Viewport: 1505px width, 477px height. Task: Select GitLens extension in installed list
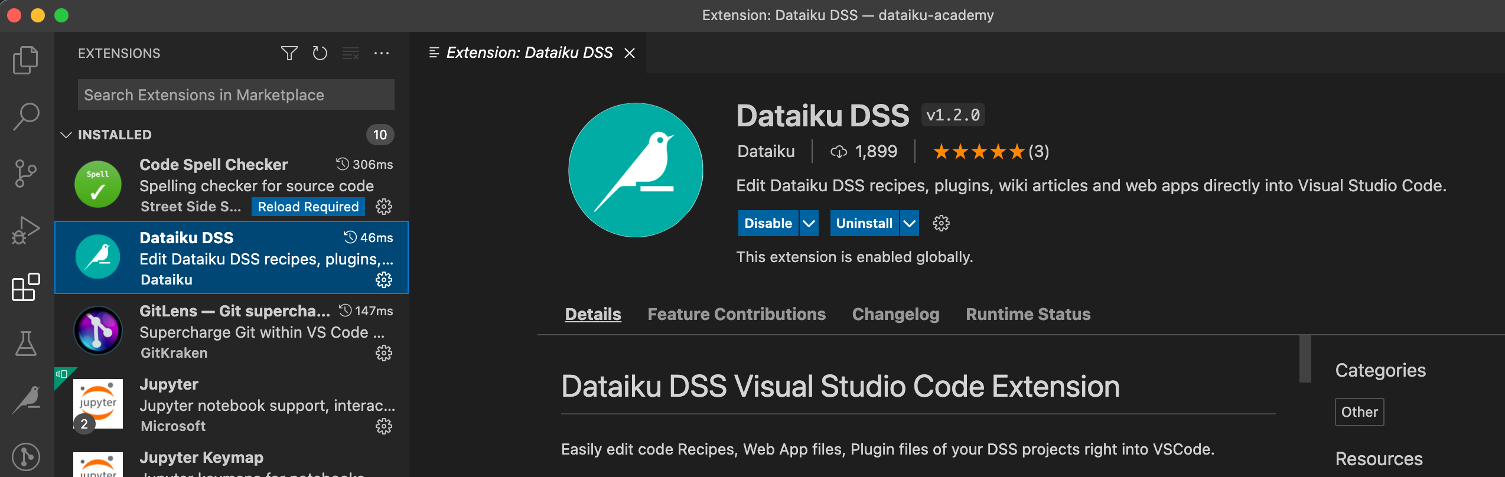232,331
